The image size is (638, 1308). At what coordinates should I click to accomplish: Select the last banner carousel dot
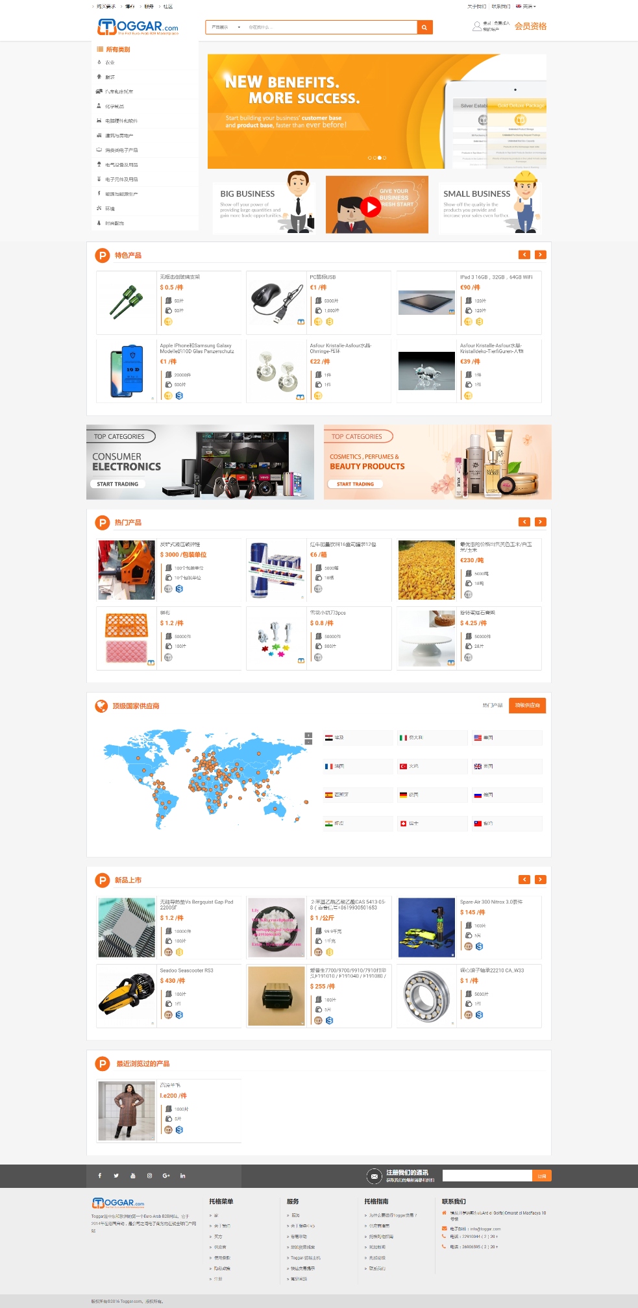385,158
